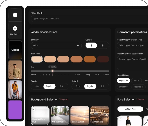Pick the purple colour card
The width and height of the screenshot is (148, 126).
[15, 110]
